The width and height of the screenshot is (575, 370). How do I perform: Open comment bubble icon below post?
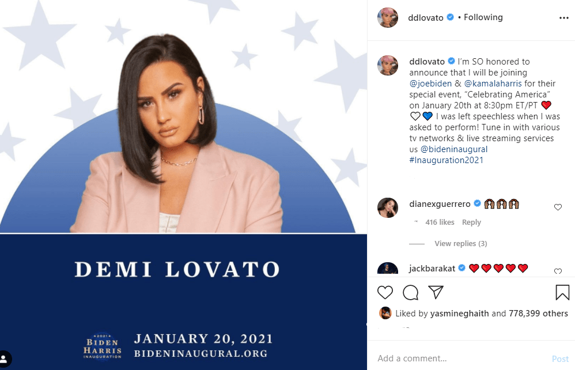[x=410, y=292]
